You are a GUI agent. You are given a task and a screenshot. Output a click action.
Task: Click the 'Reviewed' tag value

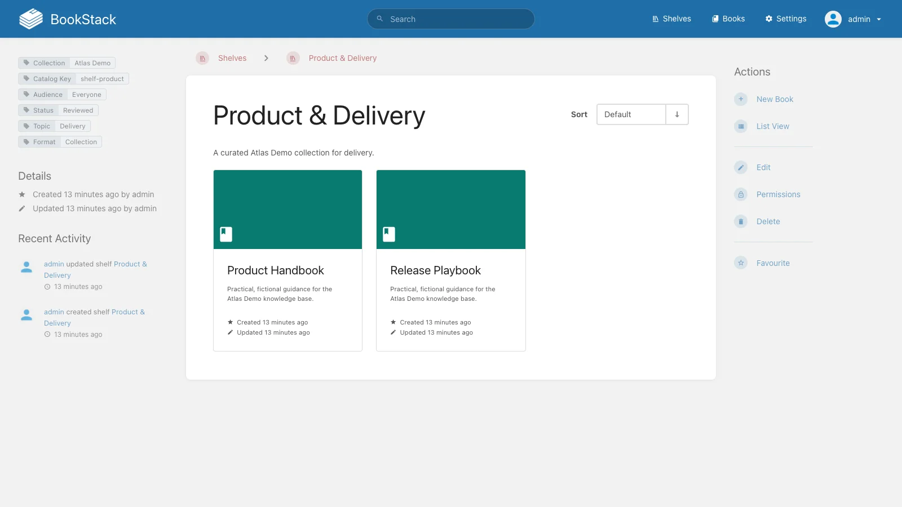click(78, 110)
